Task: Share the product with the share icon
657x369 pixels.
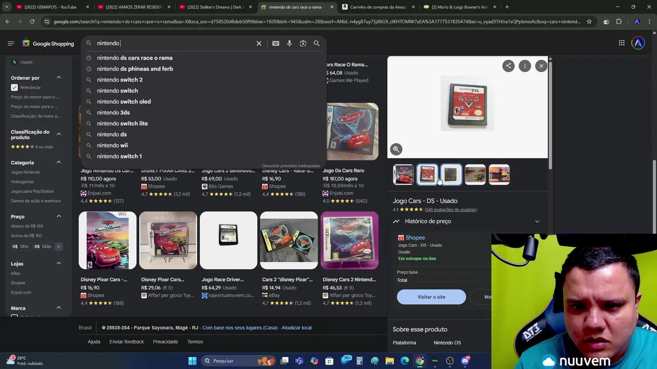Action: coord(508,66)
